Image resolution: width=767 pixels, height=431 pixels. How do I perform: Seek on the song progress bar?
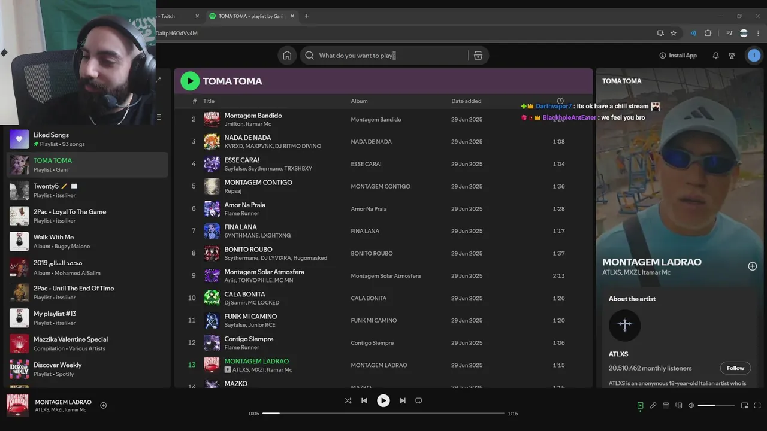coord(383,414)
